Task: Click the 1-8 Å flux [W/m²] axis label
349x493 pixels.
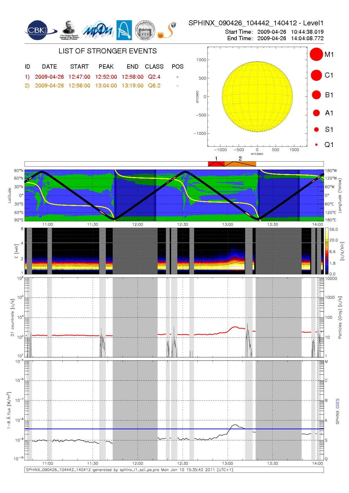Action: click(9, 410)
